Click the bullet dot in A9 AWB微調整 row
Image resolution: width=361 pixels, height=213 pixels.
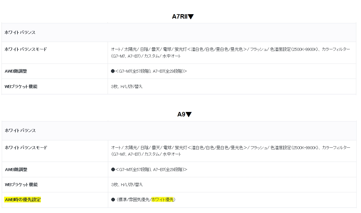(x=113, y=170)
